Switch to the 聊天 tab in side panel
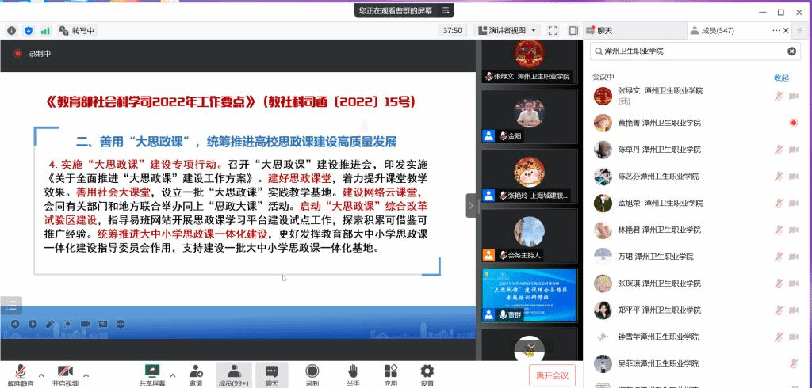The image size is (812, 388). tap(599, 30)
